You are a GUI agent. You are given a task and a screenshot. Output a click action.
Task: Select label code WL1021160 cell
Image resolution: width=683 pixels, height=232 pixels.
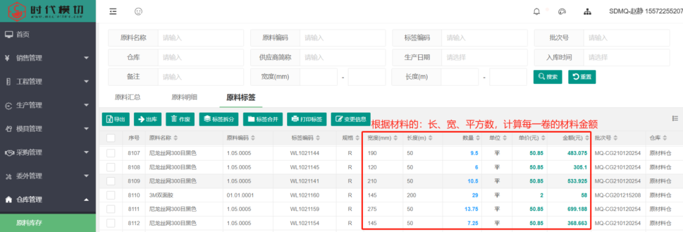[x=304, y=195]
